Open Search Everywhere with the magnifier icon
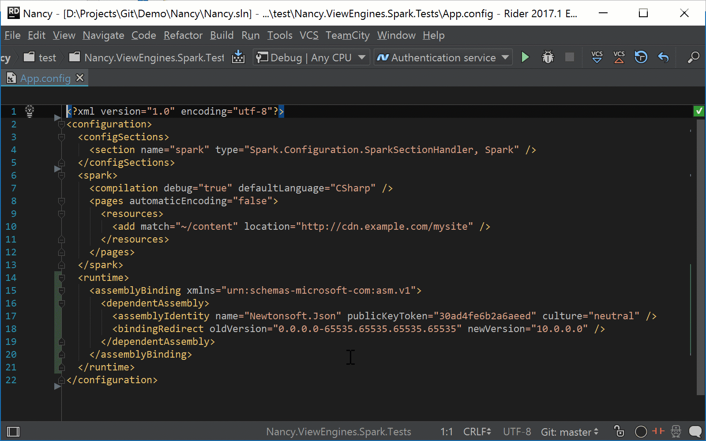This screenshot has width=706, height=441. point(693,57)
